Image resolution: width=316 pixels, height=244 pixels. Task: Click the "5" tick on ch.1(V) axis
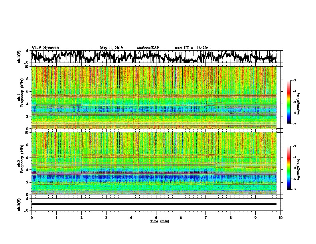coord(27,51)
